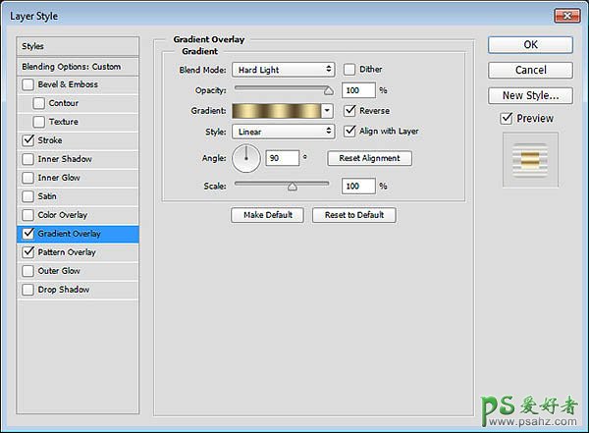Expand the gradient picker arrow

[328, 111]
